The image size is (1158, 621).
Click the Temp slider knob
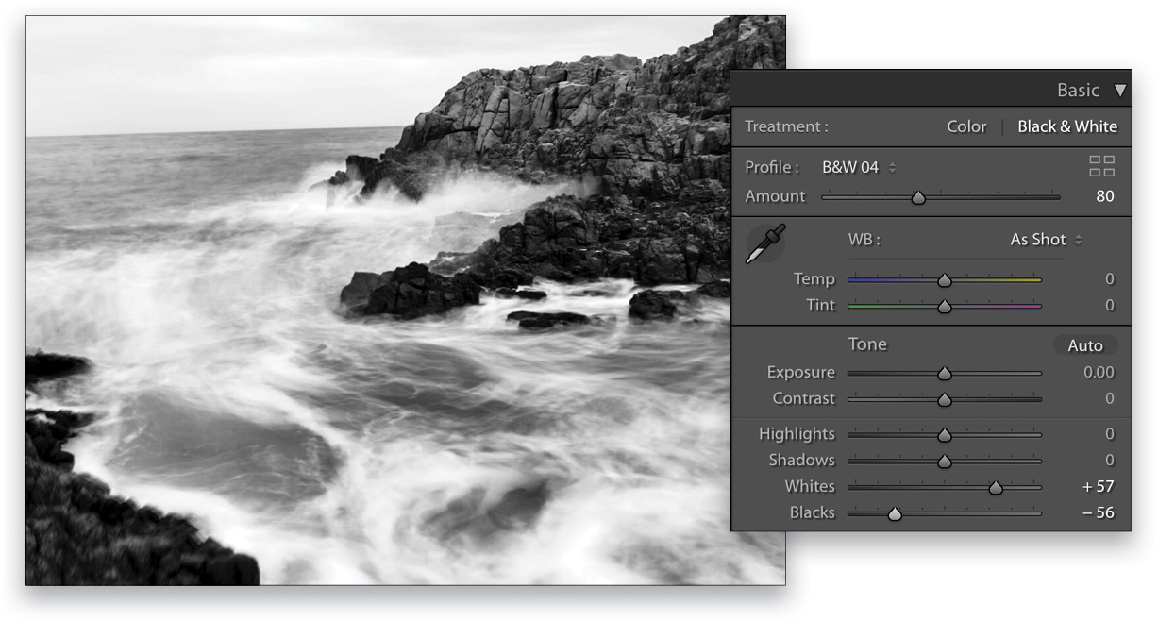[945, 279]
